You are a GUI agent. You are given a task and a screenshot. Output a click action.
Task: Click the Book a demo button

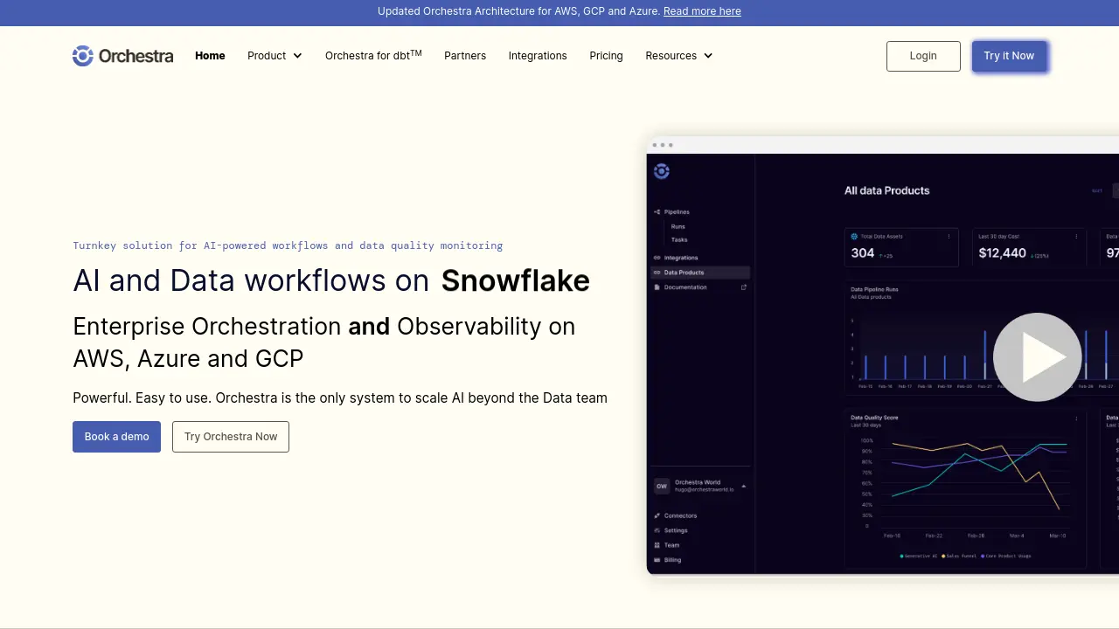point(116,437)
